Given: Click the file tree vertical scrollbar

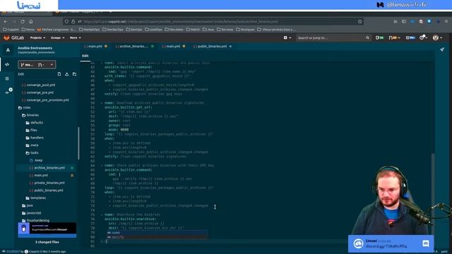Looking at the screenshot, I should click(x=78, y=143).
